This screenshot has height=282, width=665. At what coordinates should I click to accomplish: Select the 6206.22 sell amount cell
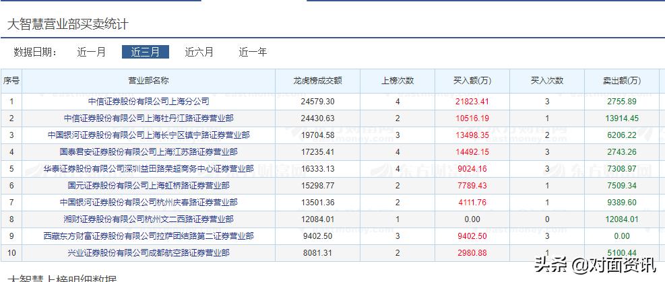622,135
